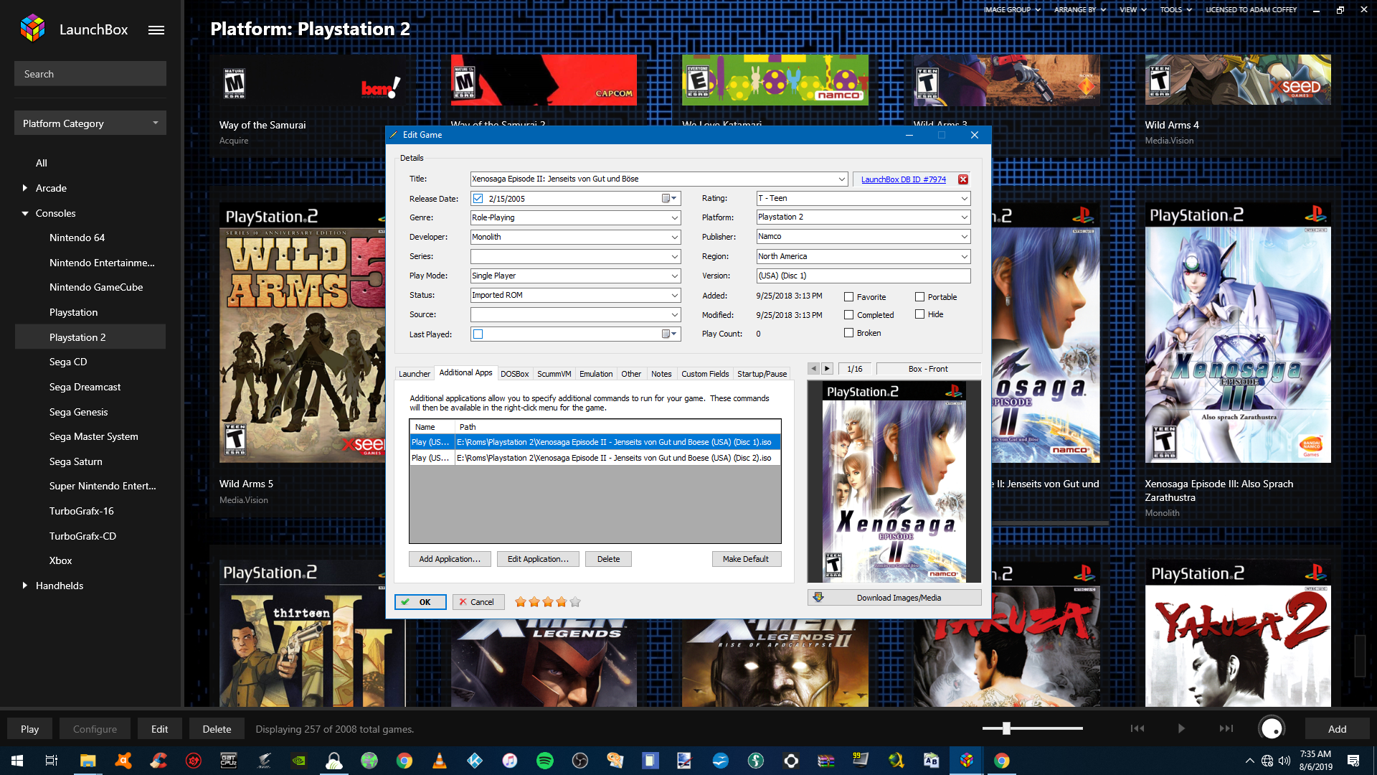This screenshot has width=1377, height=775.
Task: Click OK to save game edits
Action: [x=420, y=602]
